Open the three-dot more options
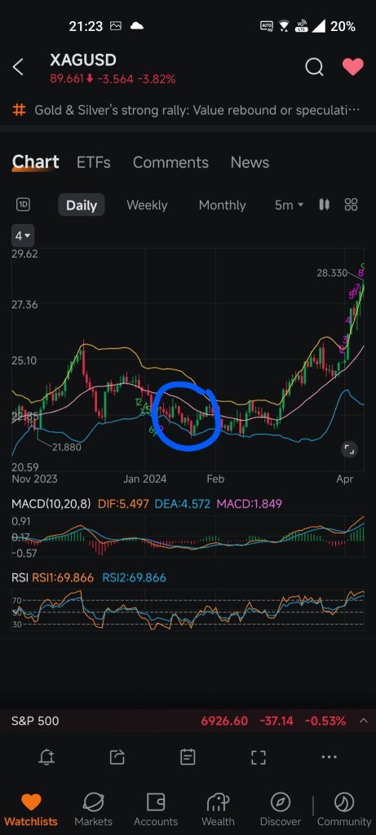Viewport: 376px width, 835px height. (330, 757)
